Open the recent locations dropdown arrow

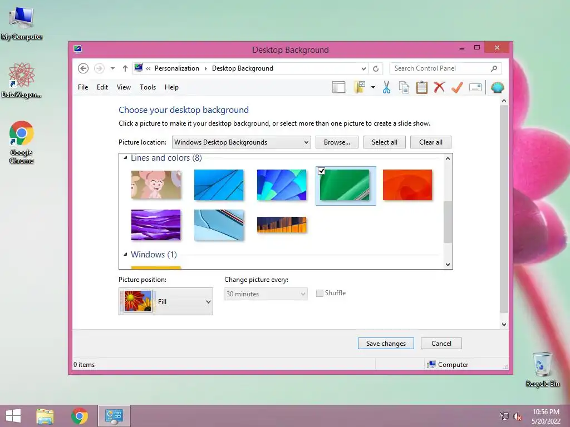pyautogui.click(x=112, y=68)
